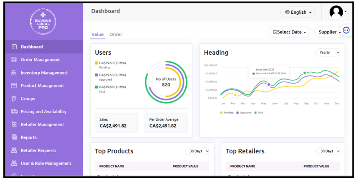The width and height of the screenshot is (356, 180).
Task: Click the calendar icon in Select Date
Action: tap(275, 32)
